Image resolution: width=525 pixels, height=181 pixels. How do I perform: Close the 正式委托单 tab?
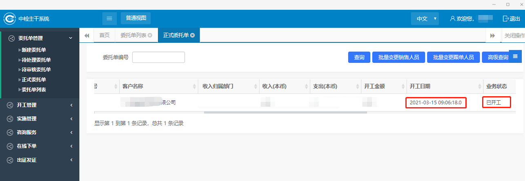click(192, 35)
